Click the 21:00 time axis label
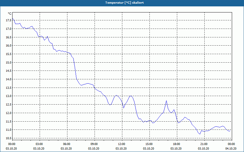This screenshot has width=244, height=152. click(x=204, y=144)
